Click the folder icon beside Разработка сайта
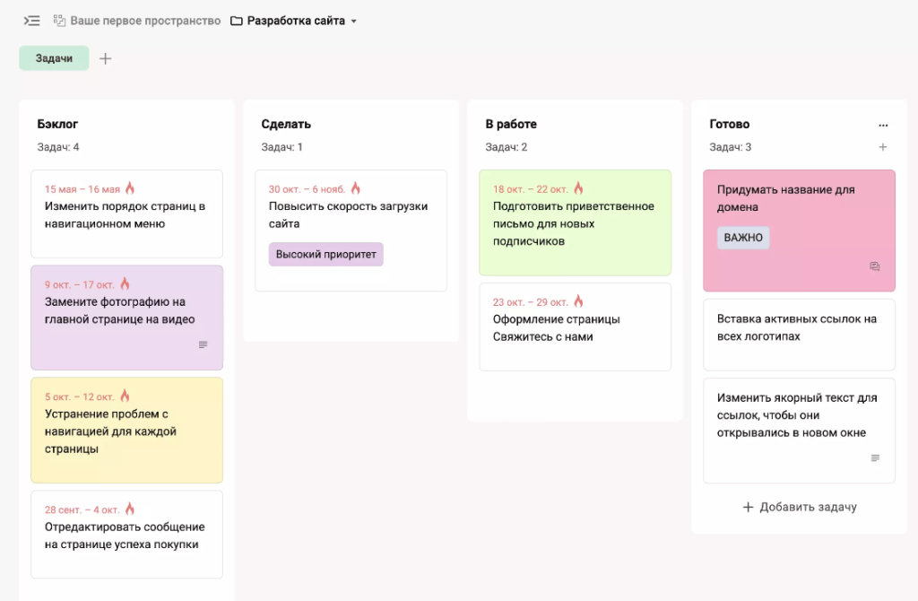The image size is (918, 601). coord(237,21)
